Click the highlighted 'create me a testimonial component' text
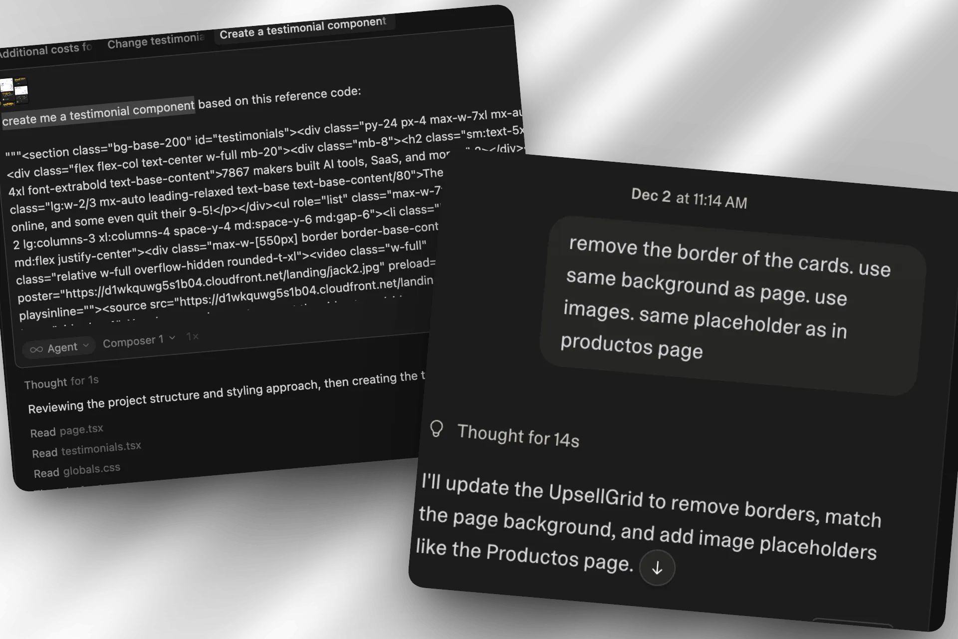 click(x=98, y=112)
